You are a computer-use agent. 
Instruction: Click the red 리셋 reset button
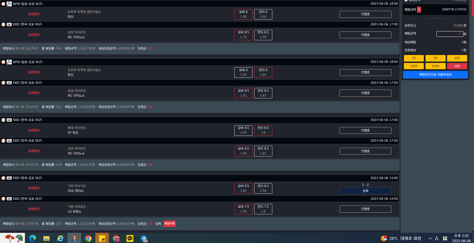(457, 66)
